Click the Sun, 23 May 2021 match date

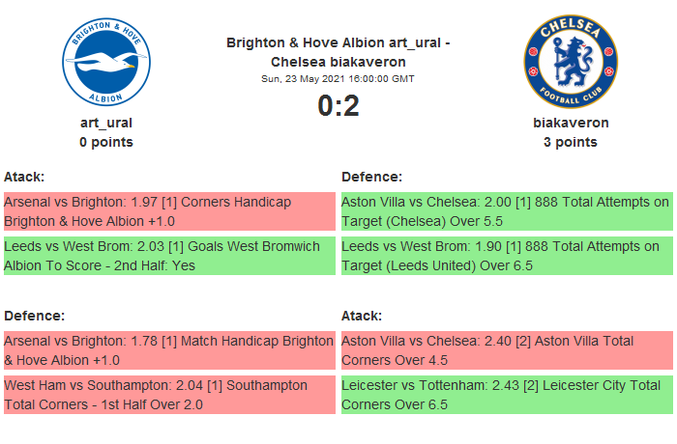point(338,78)
